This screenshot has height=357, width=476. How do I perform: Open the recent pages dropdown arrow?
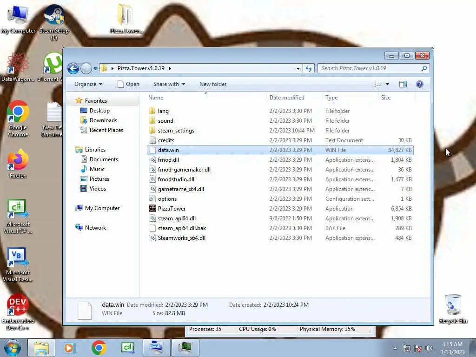click(x=95, y=69)
